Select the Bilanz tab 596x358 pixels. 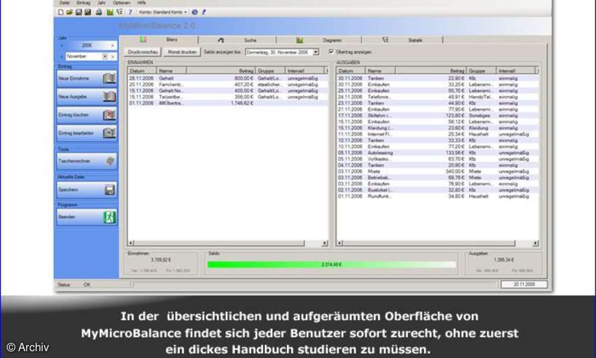click(x=159, y=39)
